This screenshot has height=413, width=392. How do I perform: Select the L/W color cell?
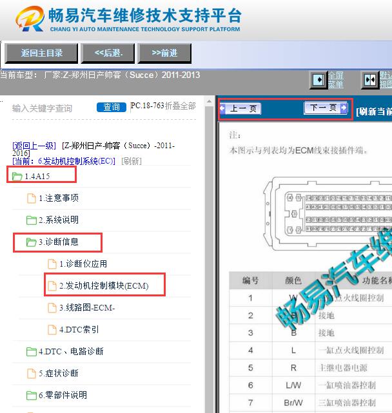coord(293,385)
